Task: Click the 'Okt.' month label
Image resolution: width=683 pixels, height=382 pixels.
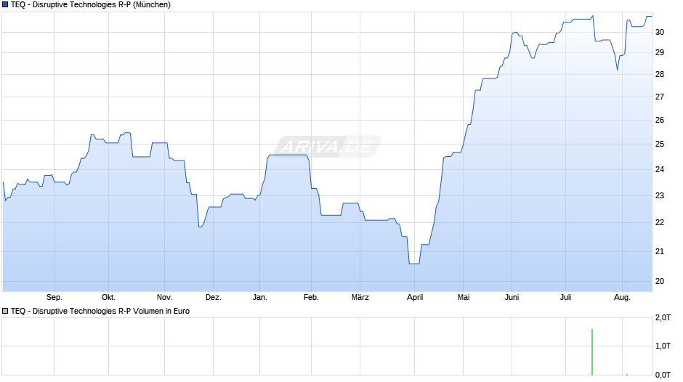Action: tap(108, 298)
